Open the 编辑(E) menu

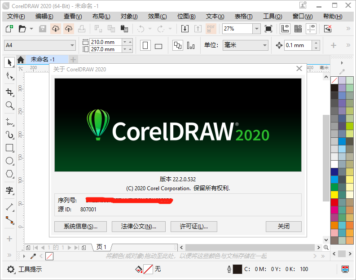(x=44, y=17)
